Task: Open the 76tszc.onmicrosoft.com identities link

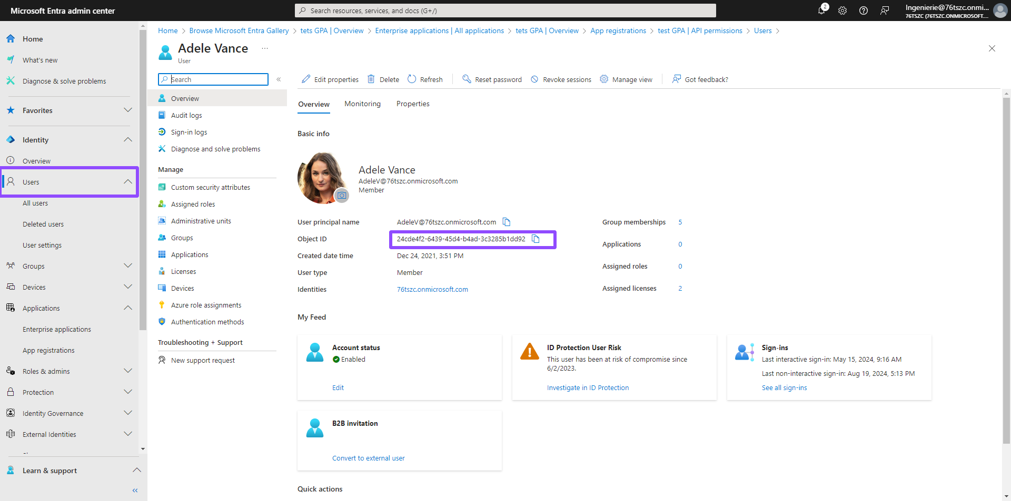Action: 432,289
